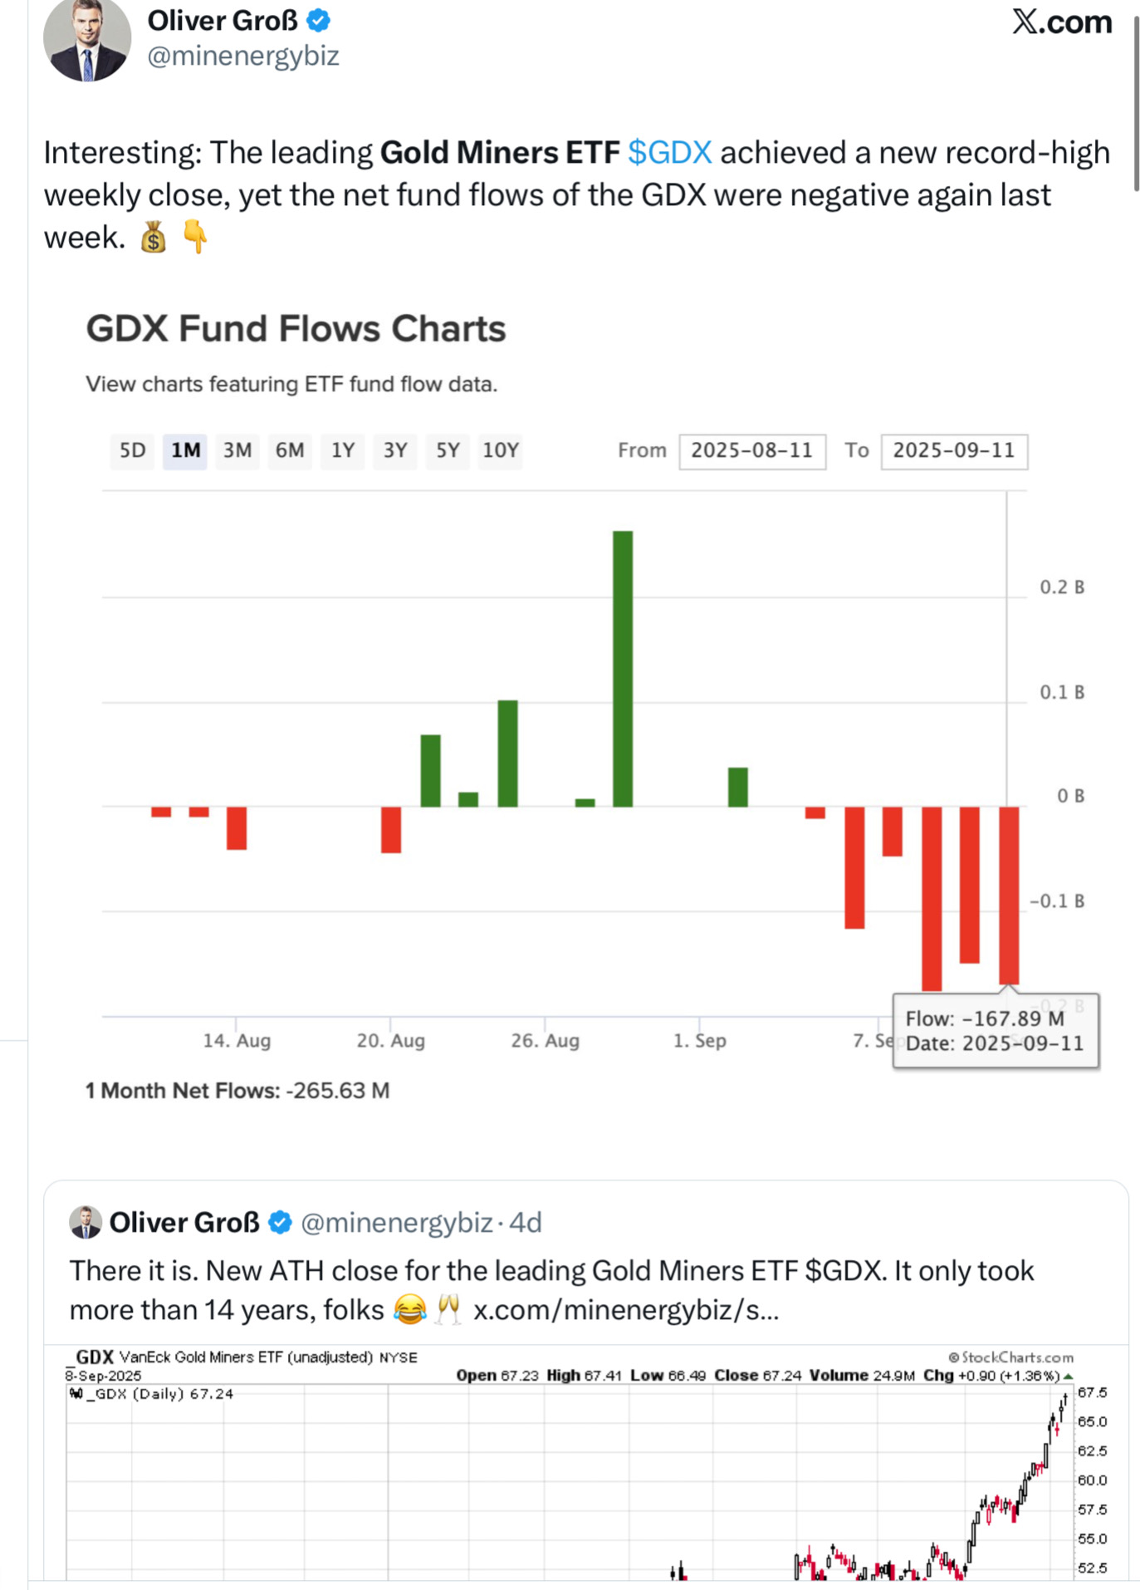This screenshot has width=1140, height=1590.
Task: Follow the x.com/minenergybiz link in the quoted tweet
Action: 626,1310
